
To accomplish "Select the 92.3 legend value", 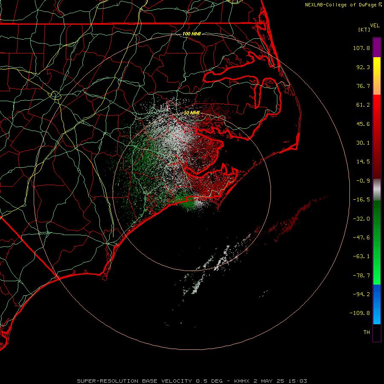I will pyautogui.click(x=363, y=67).
